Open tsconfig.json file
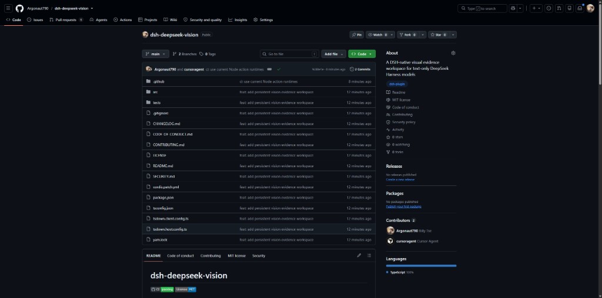 163,208
